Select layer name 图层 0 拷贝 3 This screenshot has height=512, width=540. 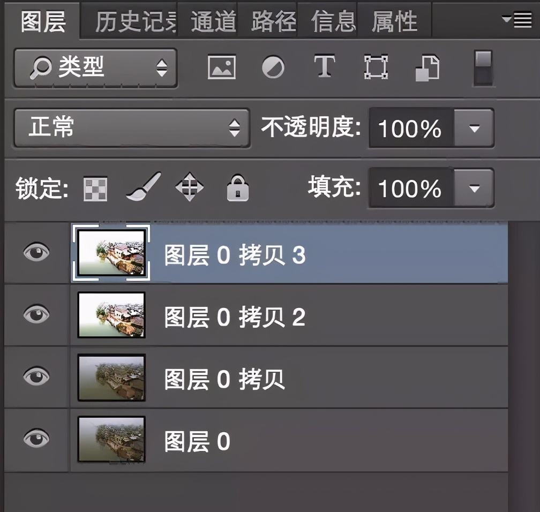(235, 255)
